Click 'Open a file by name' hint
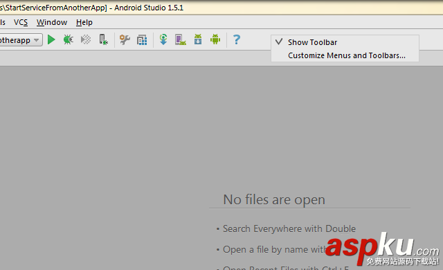The image size is (443, 270). (275, 250)
